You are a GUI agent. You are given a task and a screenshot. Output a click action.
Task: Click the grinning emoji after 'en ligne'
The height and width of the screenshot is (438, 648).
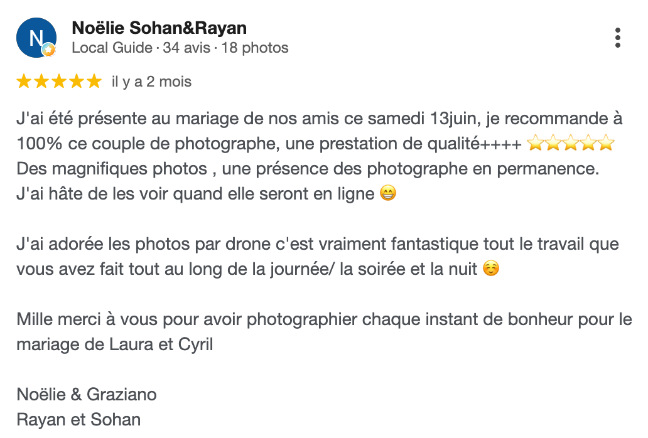coord(387,193)
